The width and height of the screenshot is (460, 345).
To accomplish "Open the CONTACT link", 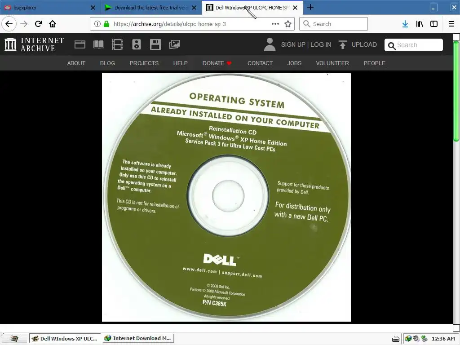I will coord(260,63).
